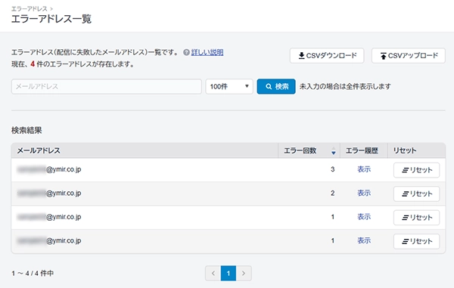This screenshot has width=454, height=288.
Task: Focus the メールアドレス search field
Action: coord(107,86)
